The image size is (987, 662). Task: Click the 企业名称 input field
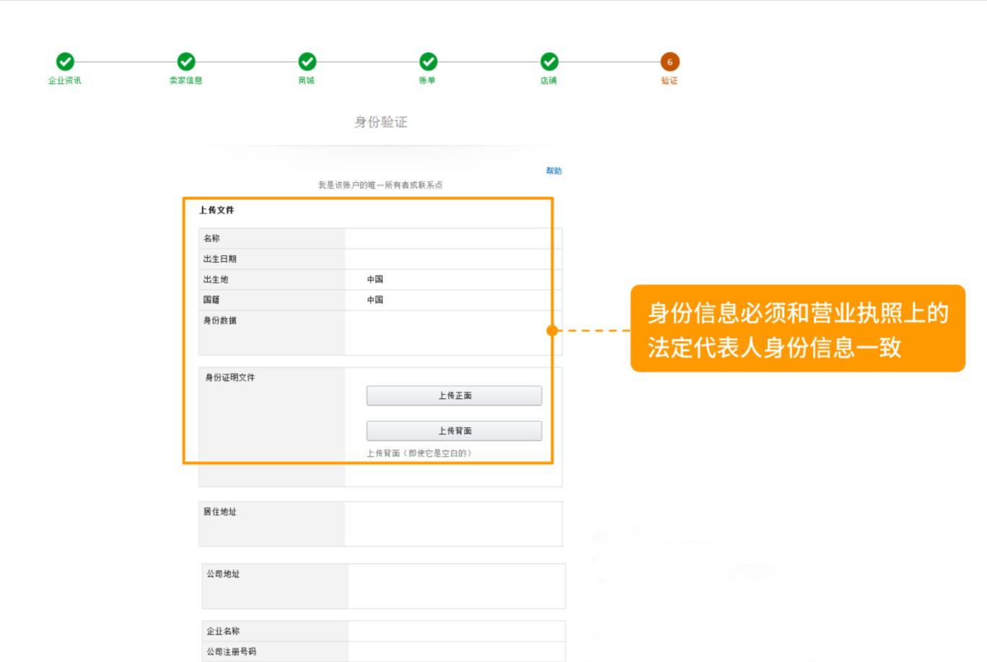[455, 630]
